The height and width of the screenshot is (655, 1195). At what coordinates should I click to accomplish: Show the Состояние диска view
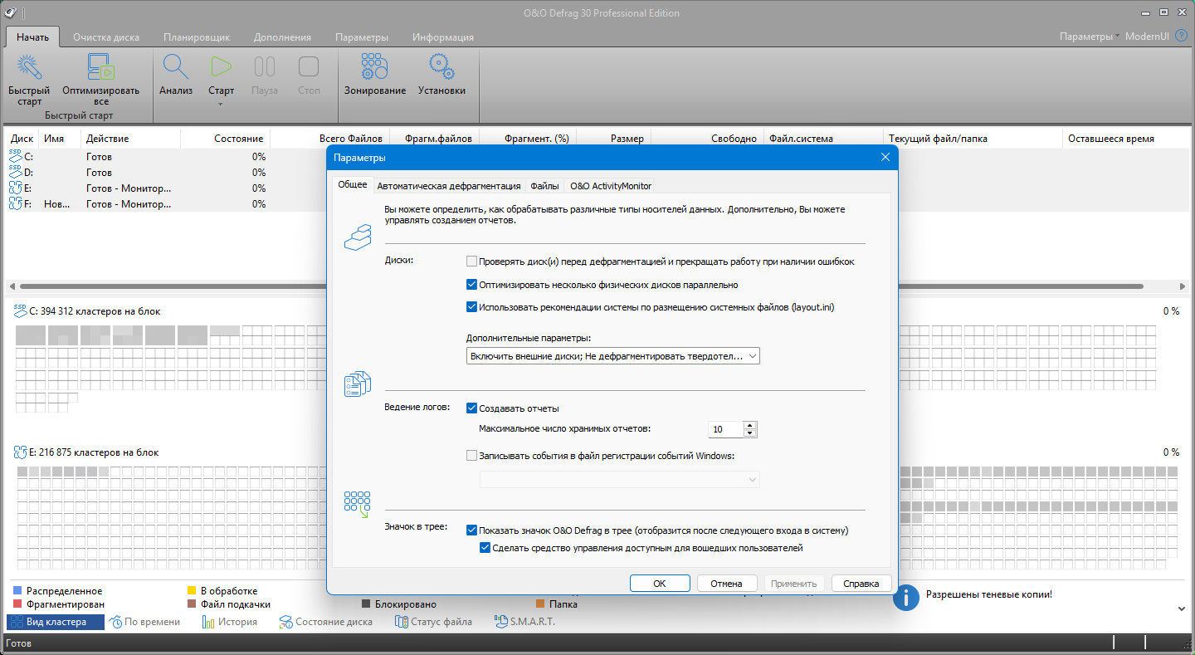(x=325, y=622)
